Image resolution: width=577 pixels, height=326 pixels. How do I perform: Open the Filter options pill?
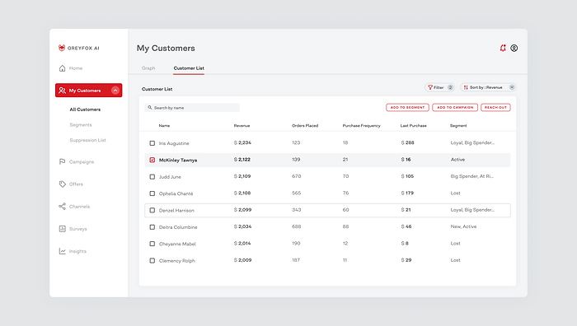pyautogui.click(x=439, y=87)
